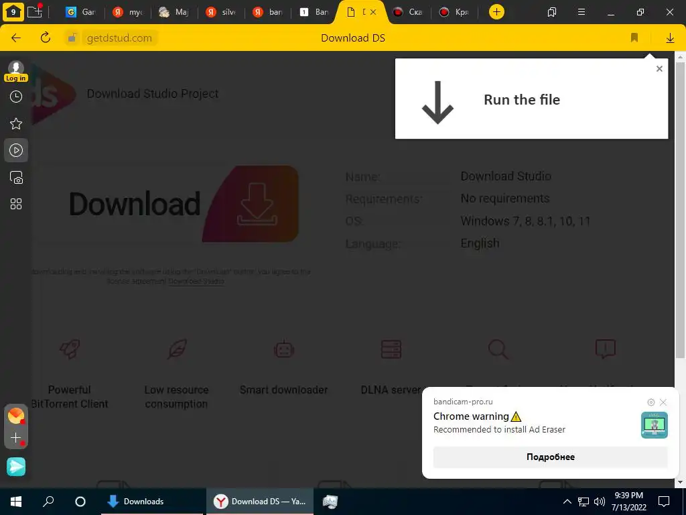Click the Powerful BitTorrent Client rocket icon
Image resolution: width=686 pixels, height=515 pixels.
coord(70,349)
